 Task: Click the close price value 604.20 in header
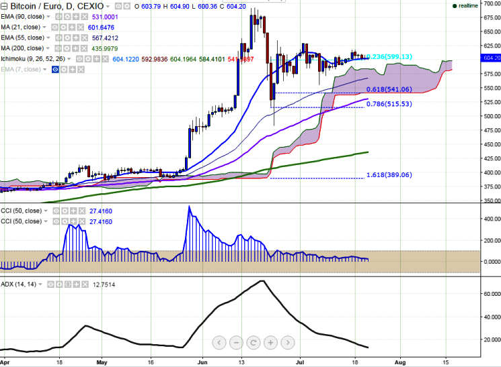point(236,7)
